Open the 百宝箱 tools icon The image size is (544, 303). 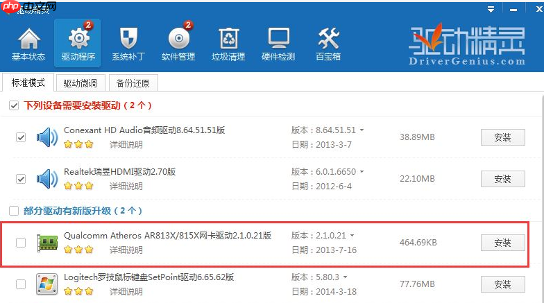coord(328,38)
